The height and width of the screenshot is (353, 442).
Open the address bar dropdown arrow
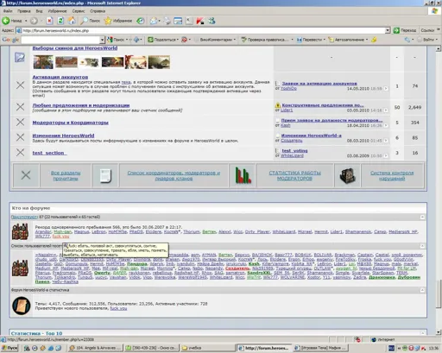388,30
